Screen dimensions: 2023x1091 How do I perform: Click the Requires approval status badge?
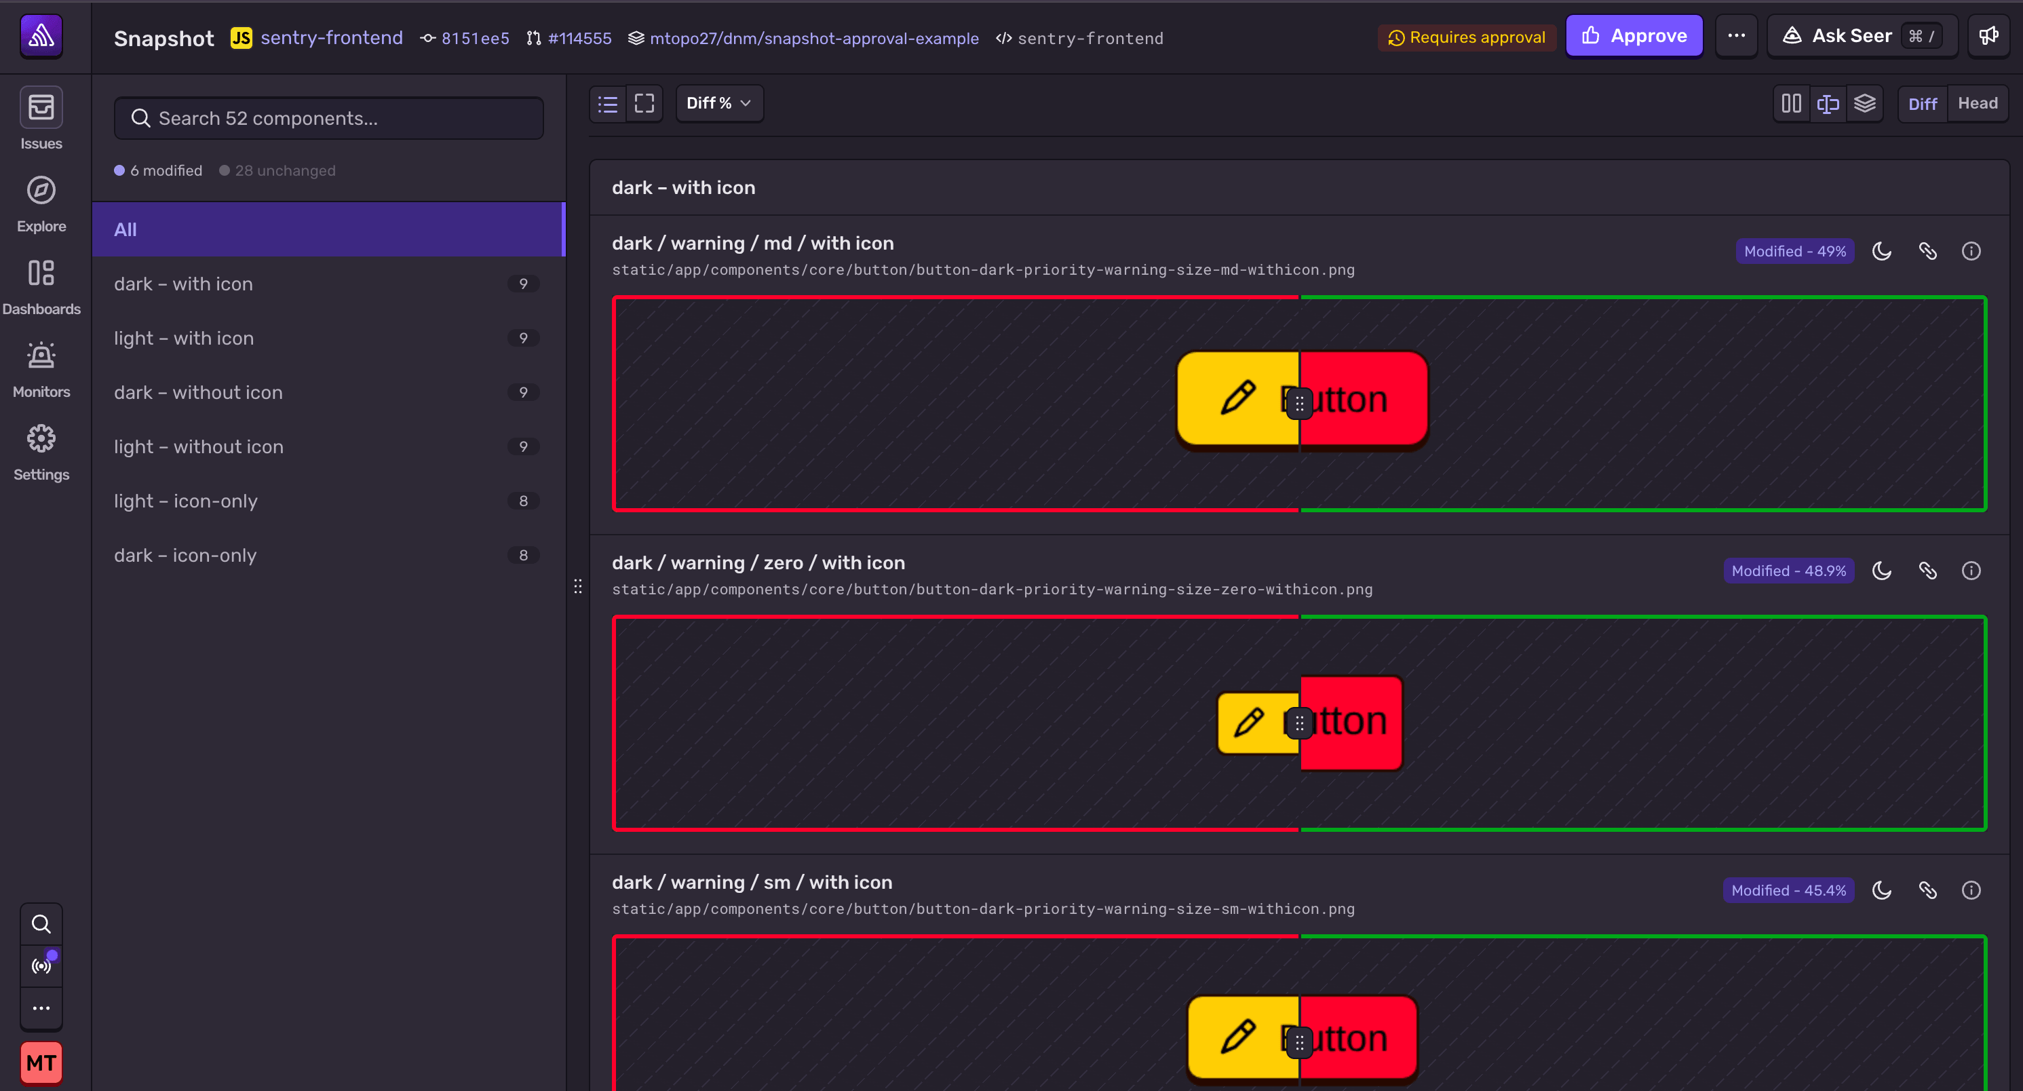click(x=1466, y=37)
